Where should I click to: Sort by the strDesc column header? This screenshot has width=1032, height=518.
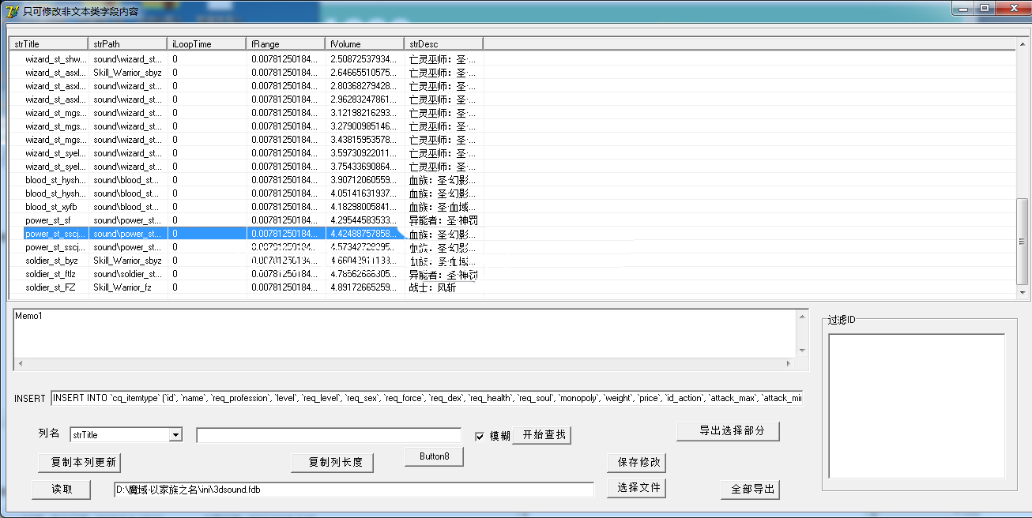click(x=443, y=44)
